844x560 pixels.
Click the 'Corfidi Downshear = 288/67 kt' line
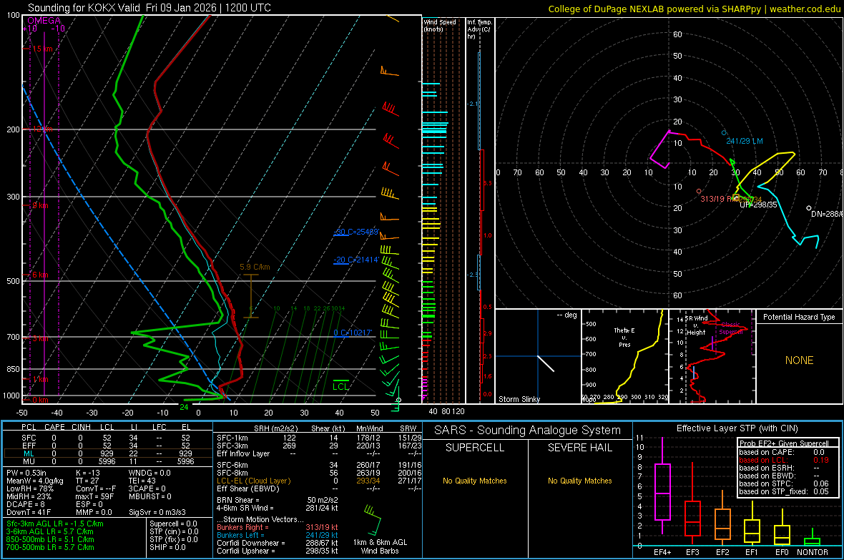(278, 544)
